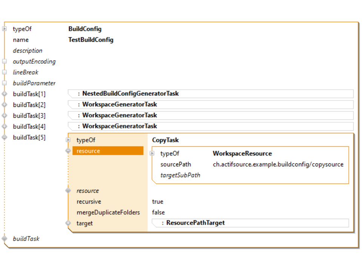
Task: Expand the buildTask[2] plus icon
Action: pos(5,105)
